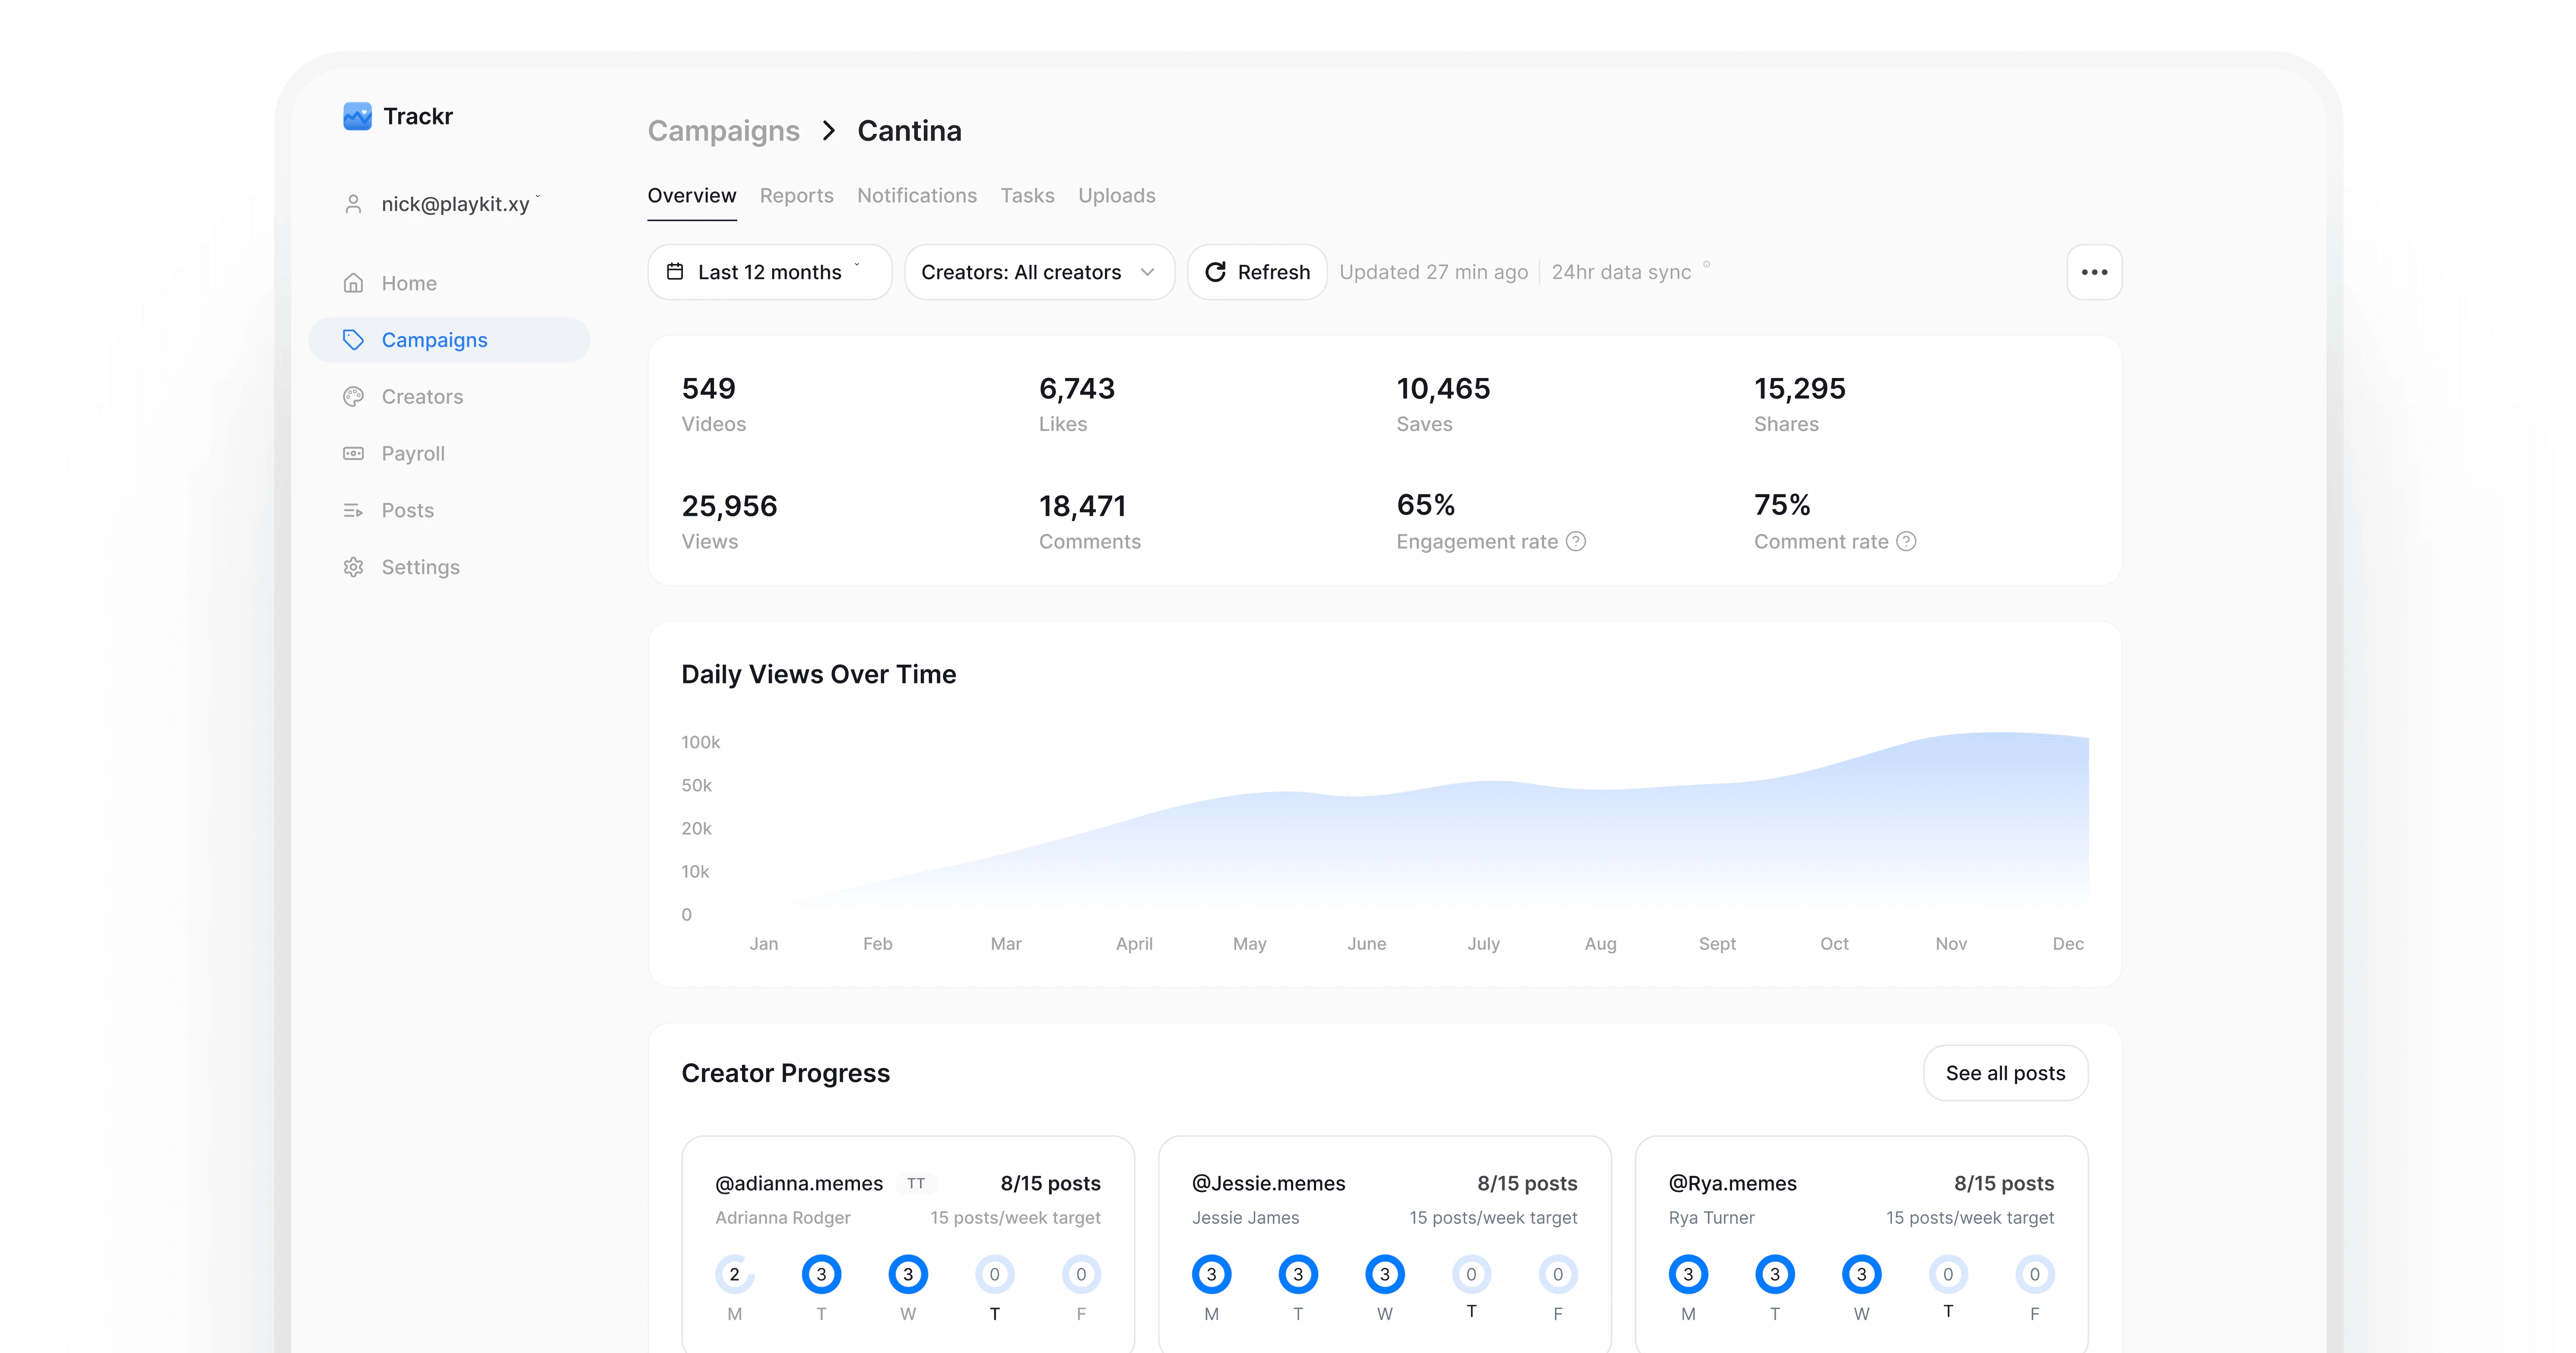The width and height of the screenshot is (2576, 1353).
Task: Open Settings gear in the sidebar
Action: [353, 567]
